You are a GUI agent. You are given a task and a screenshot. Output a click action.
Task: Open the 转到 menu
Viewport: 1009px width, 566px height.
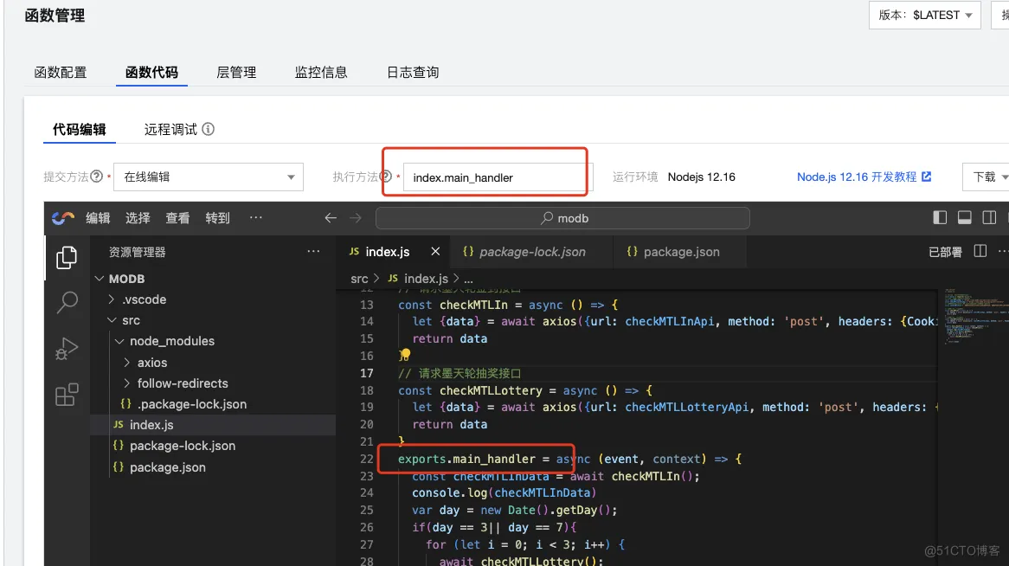(217, 218)
